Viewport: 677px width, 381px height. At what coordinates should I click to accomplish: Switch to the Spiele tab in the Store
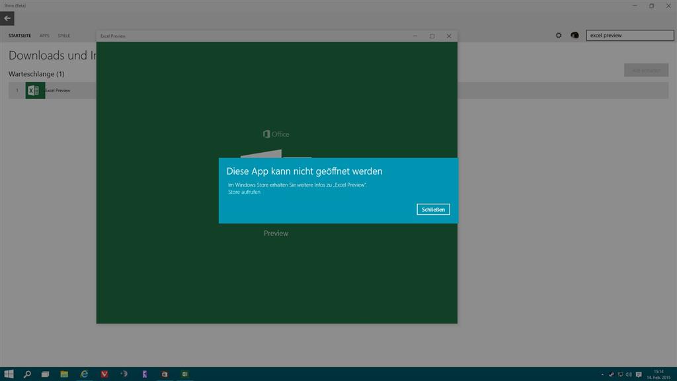pos(64,36)
